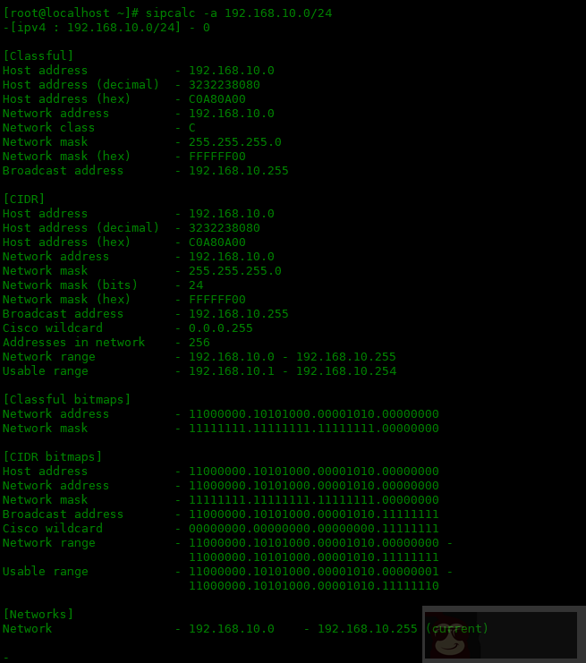Click the usable range bitmap ending "11111110"
This screenshot has width=586, height=663.
point(314,586)
